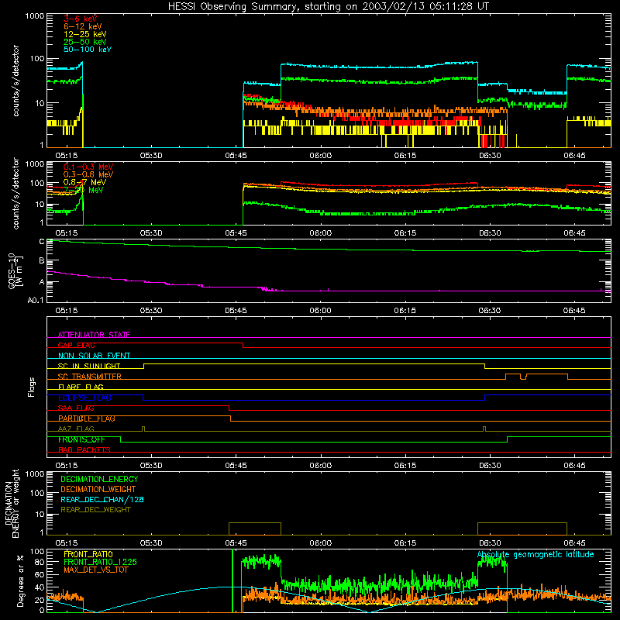
Task: Click the FRONT_RATIO legend entry
Action: pos(88,554)
